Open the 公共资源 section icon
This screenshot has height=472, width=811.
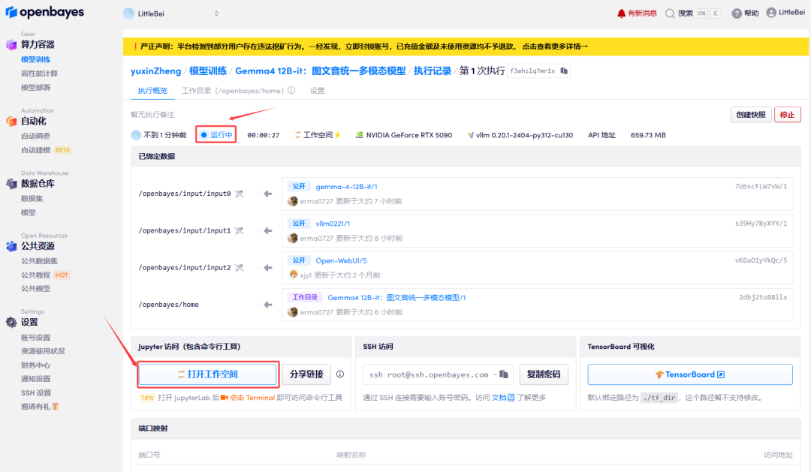point(11,246)
